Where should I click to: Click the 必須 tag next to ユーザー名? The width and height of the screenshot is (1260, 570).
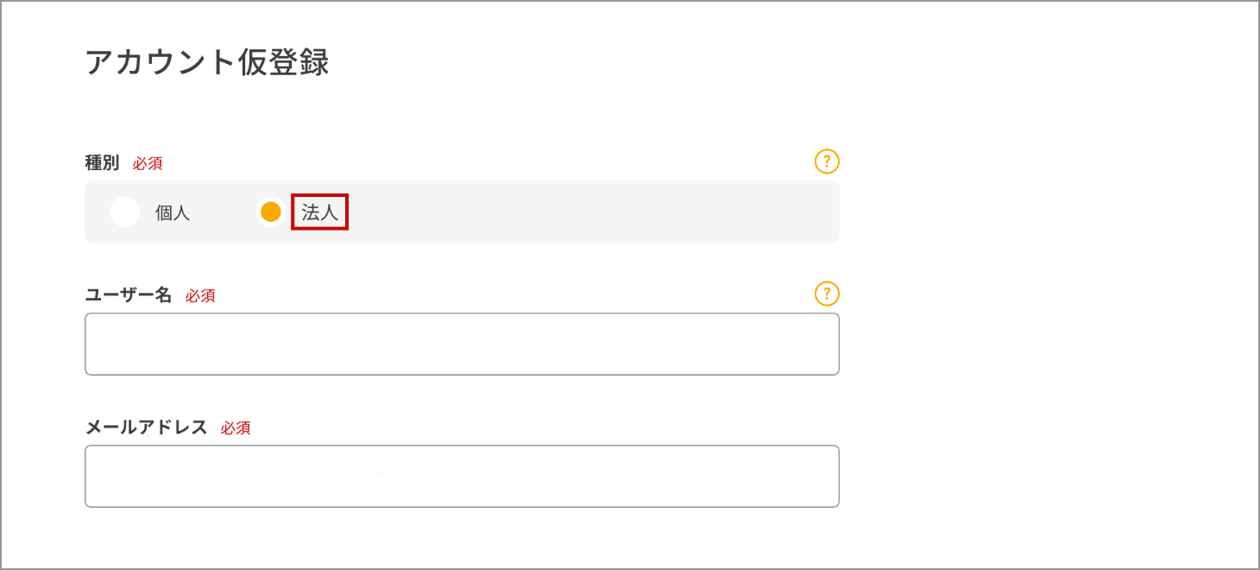[x=200, y=295]
